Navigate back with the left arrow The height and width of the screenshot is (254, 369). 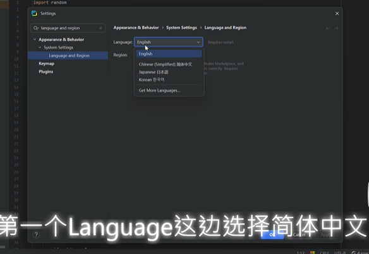[327, 28]
